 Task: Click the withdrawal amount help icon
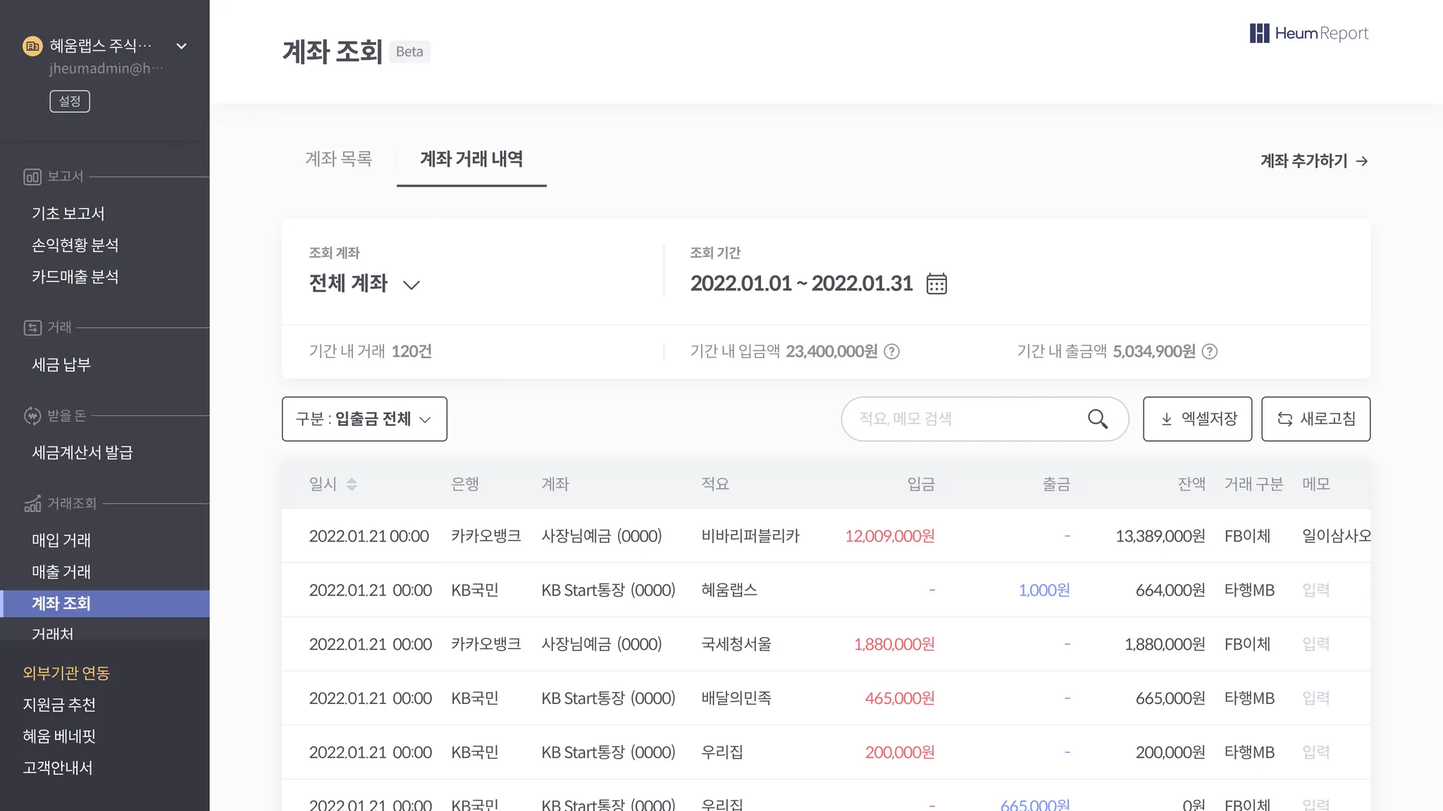pos(1209,351)
